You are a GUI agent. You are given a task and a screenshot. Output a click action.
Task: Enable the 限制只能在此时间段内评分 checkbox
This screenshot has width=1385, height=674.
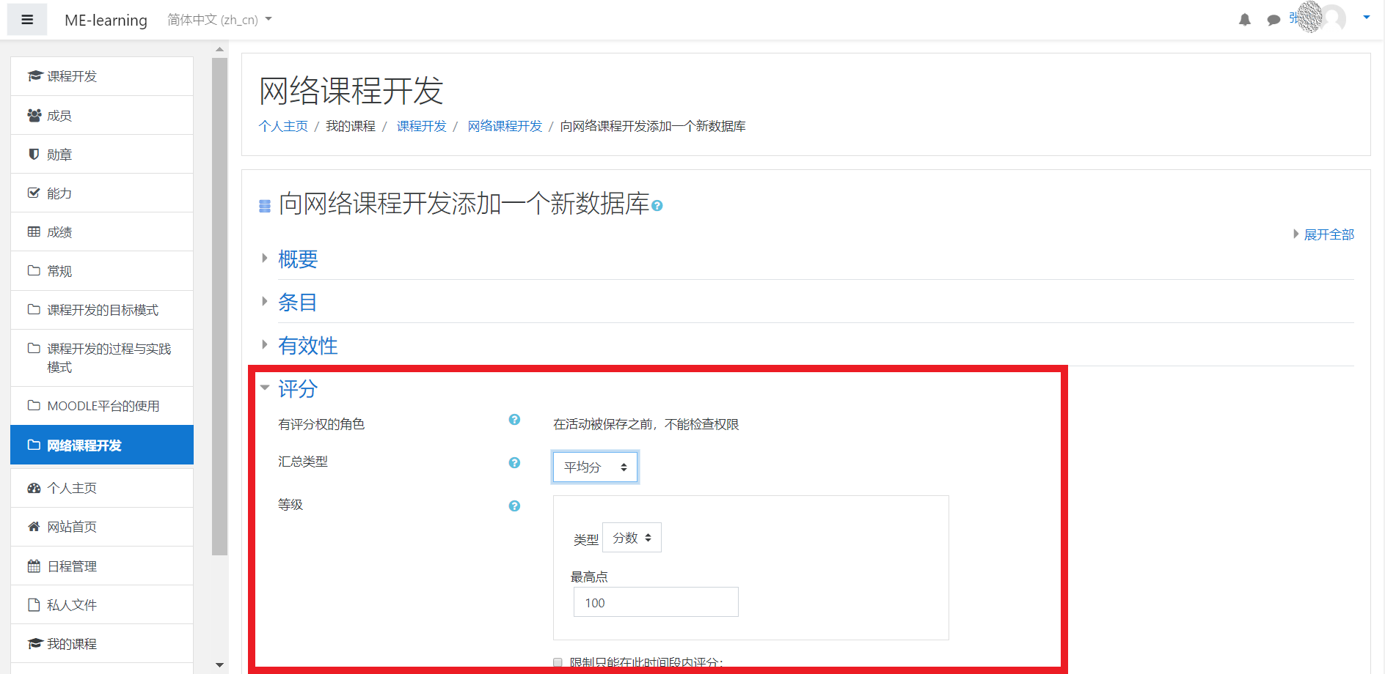558,662
